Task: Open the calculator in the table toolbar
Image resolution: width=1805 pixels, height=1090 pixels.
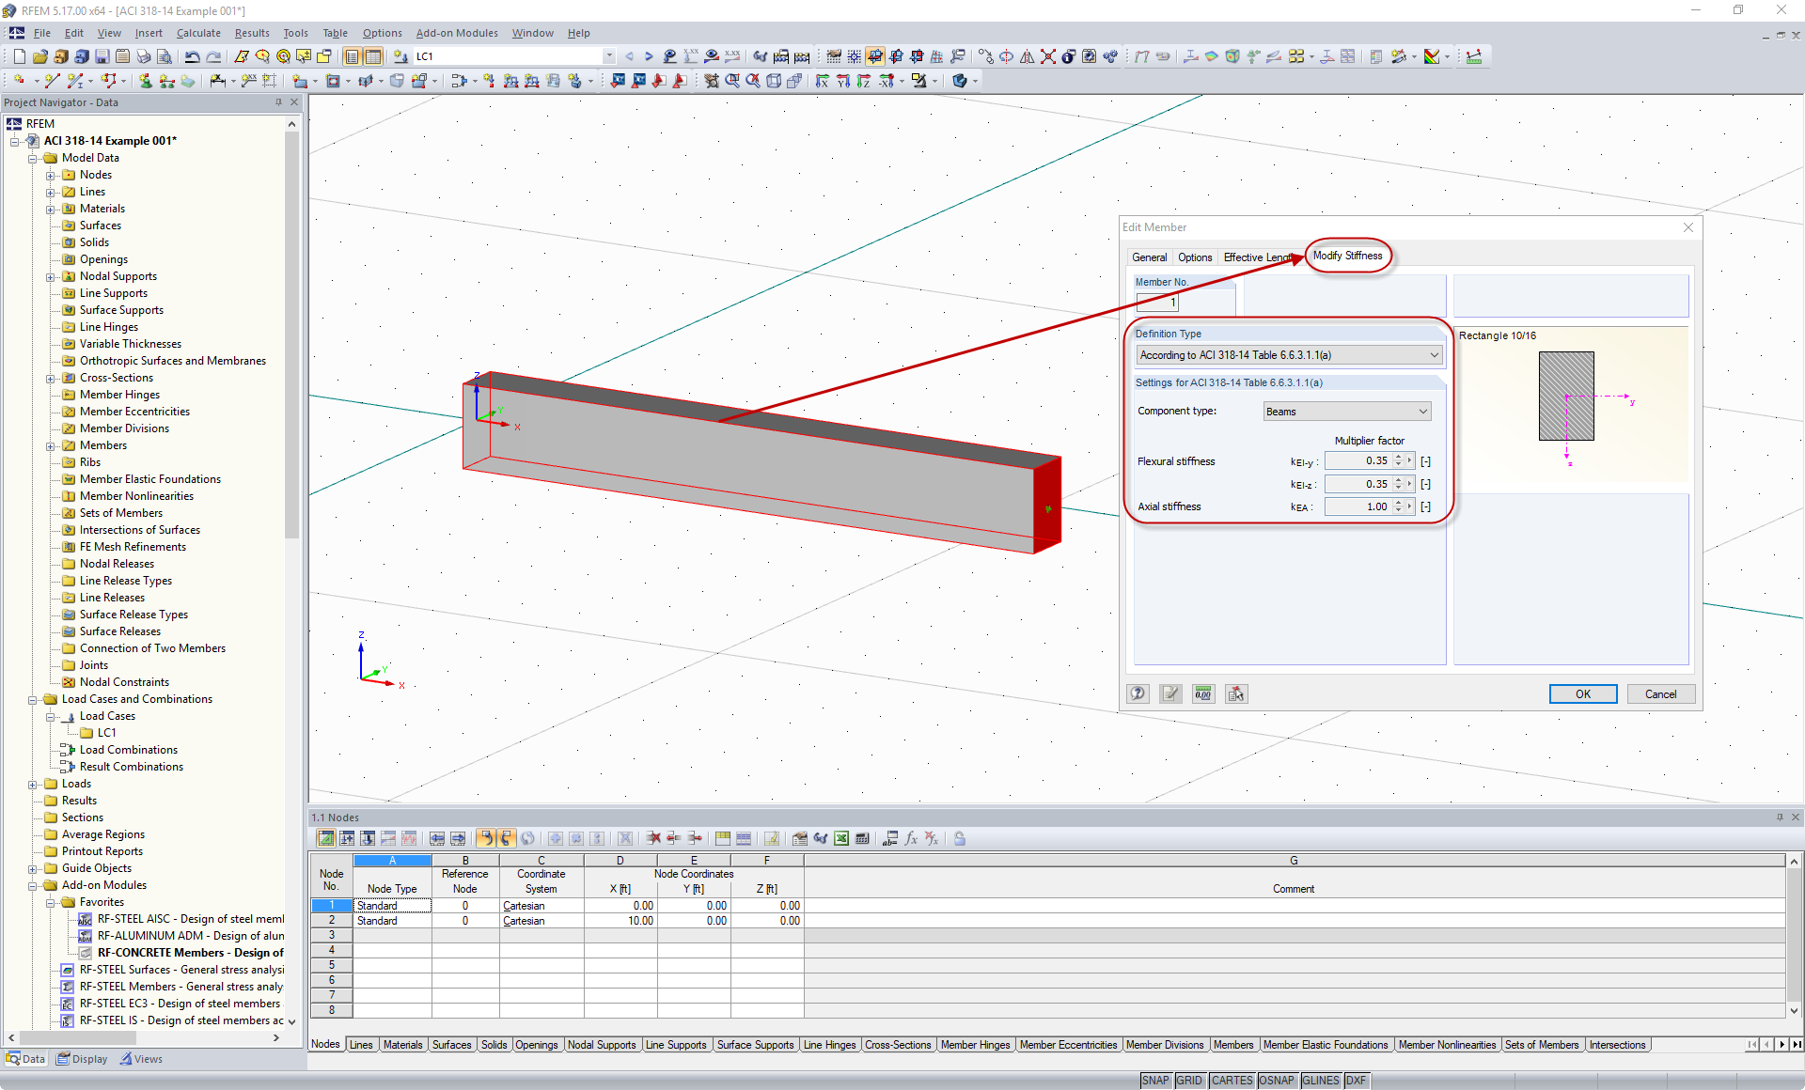Action: 863,838
